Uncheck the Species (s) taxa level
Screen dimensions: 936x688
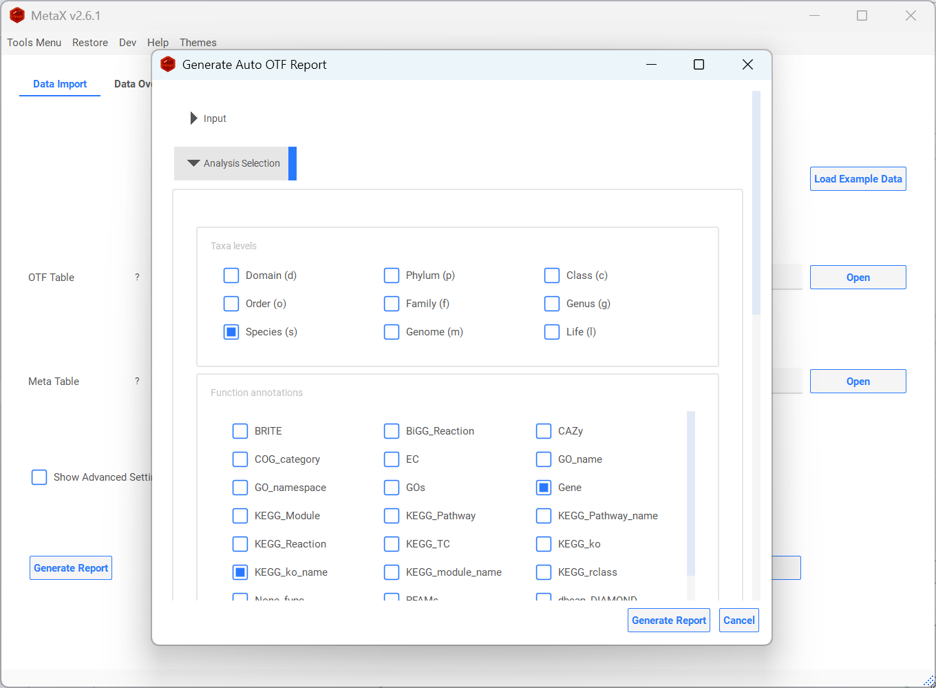pyautogui.click(x=231, y=332)
